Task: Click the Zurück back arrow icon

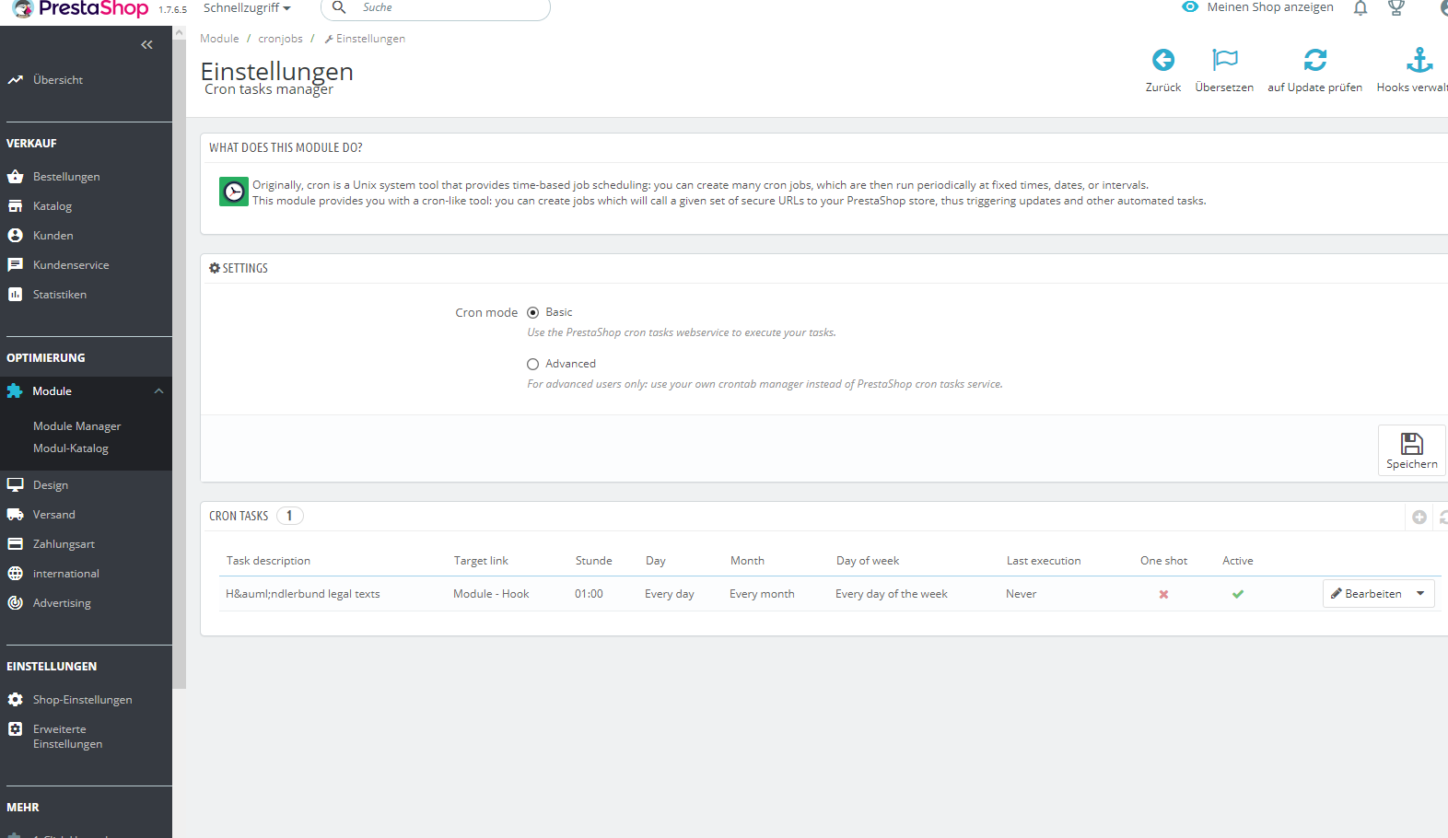Action: (x=1163, y=61)
